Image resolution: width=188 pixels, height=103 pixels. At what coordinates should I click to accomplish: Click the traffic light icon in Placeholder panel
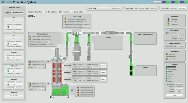coord(168,22)
